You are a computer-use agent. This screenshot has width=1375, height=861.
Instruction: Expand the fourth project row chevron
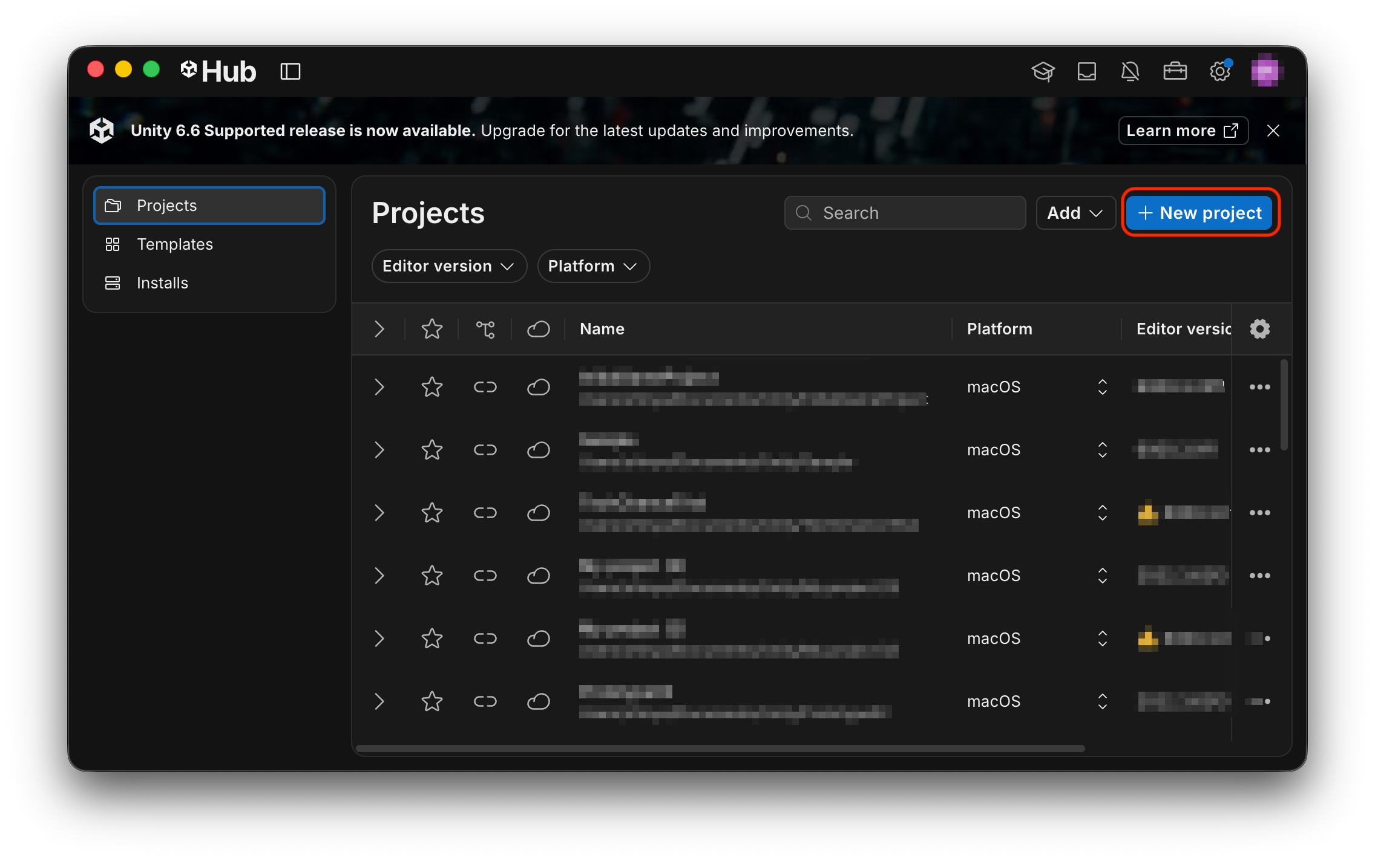point(379,576)
